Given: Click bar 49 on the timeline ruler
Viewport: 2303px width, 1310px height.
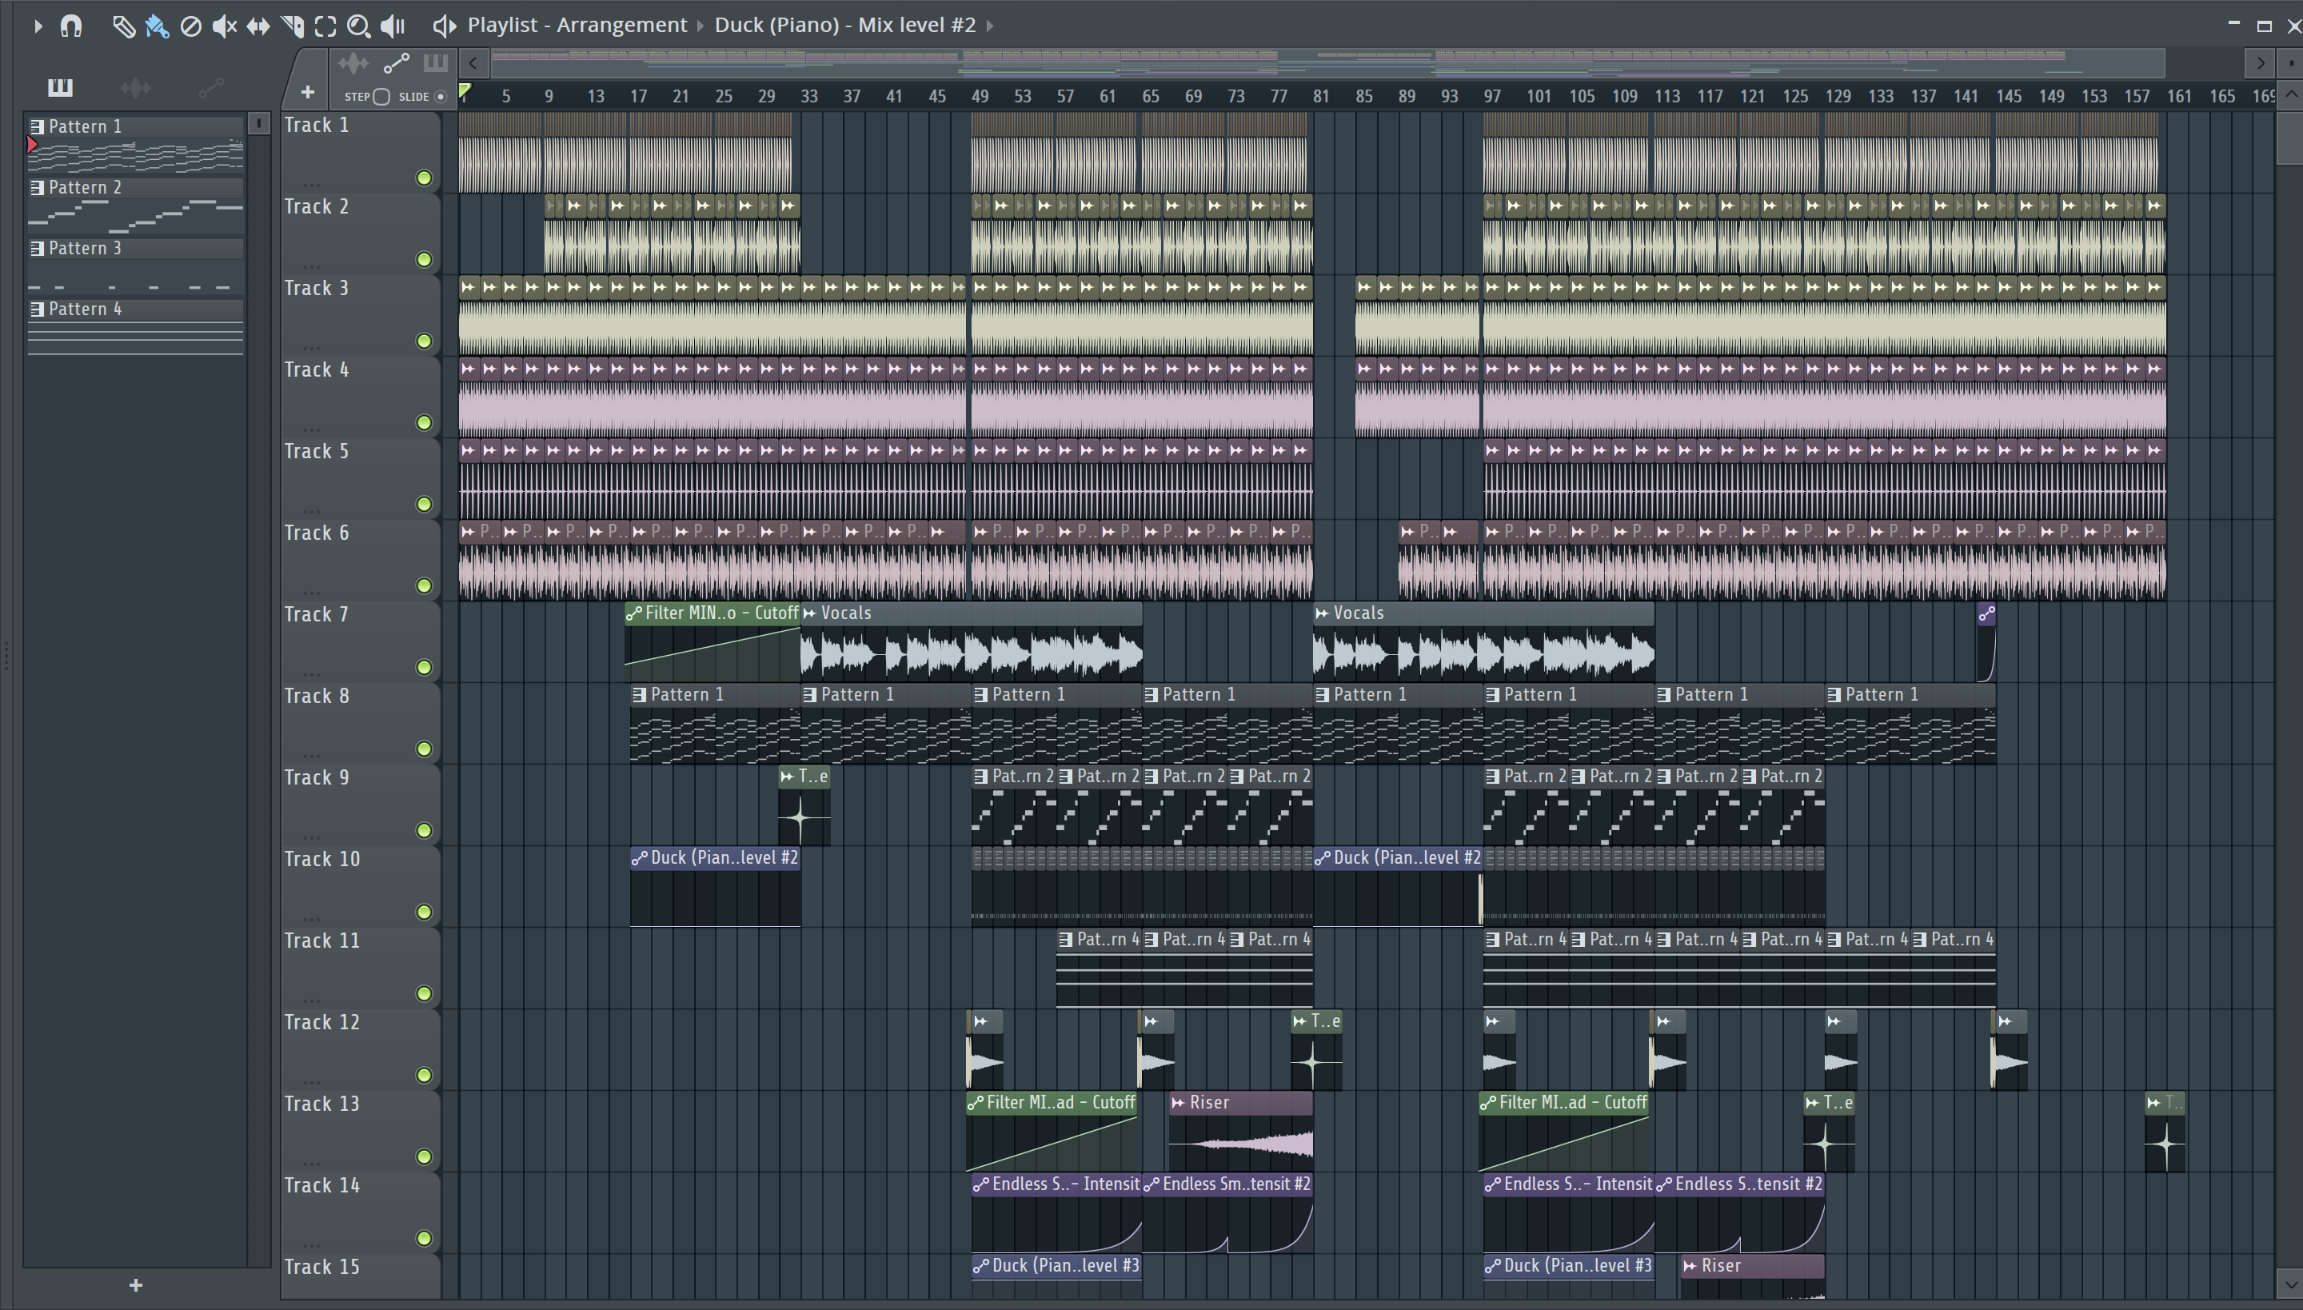Looking at the screenshot, I should 980,96.
